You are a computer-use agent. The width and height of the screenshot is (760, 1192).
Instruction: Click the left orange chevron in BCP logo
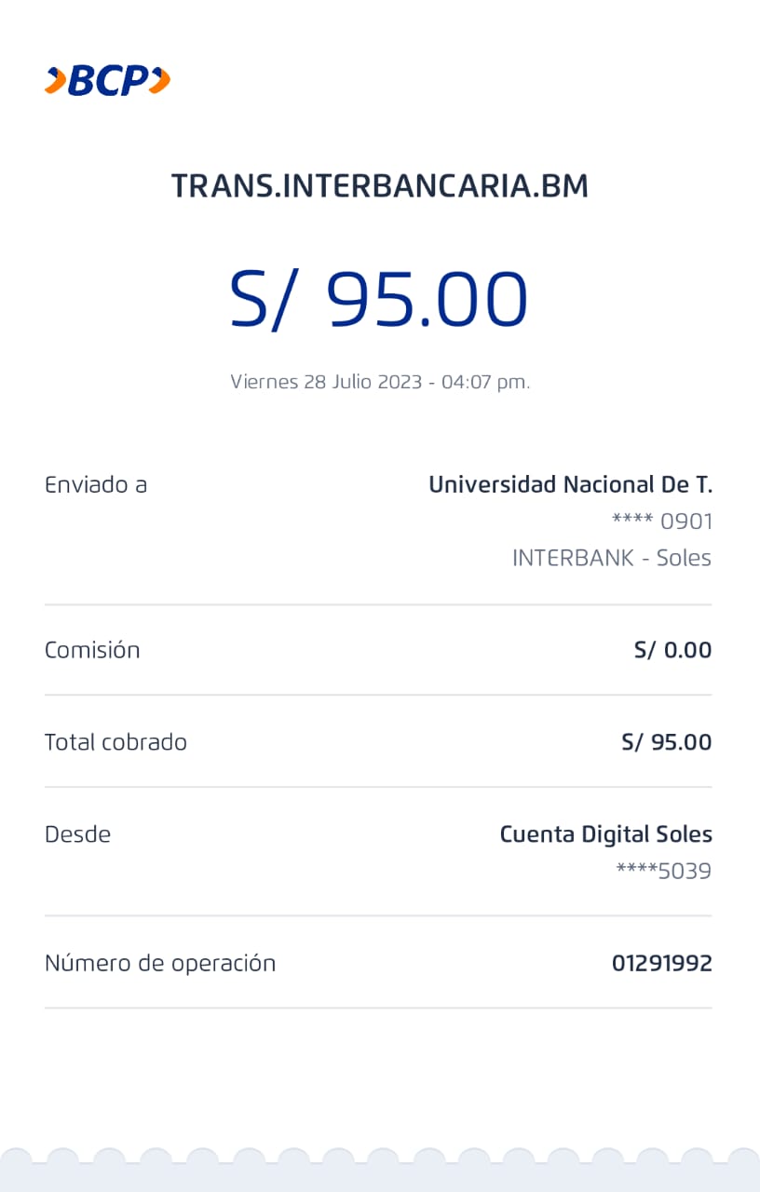point(54,81)
